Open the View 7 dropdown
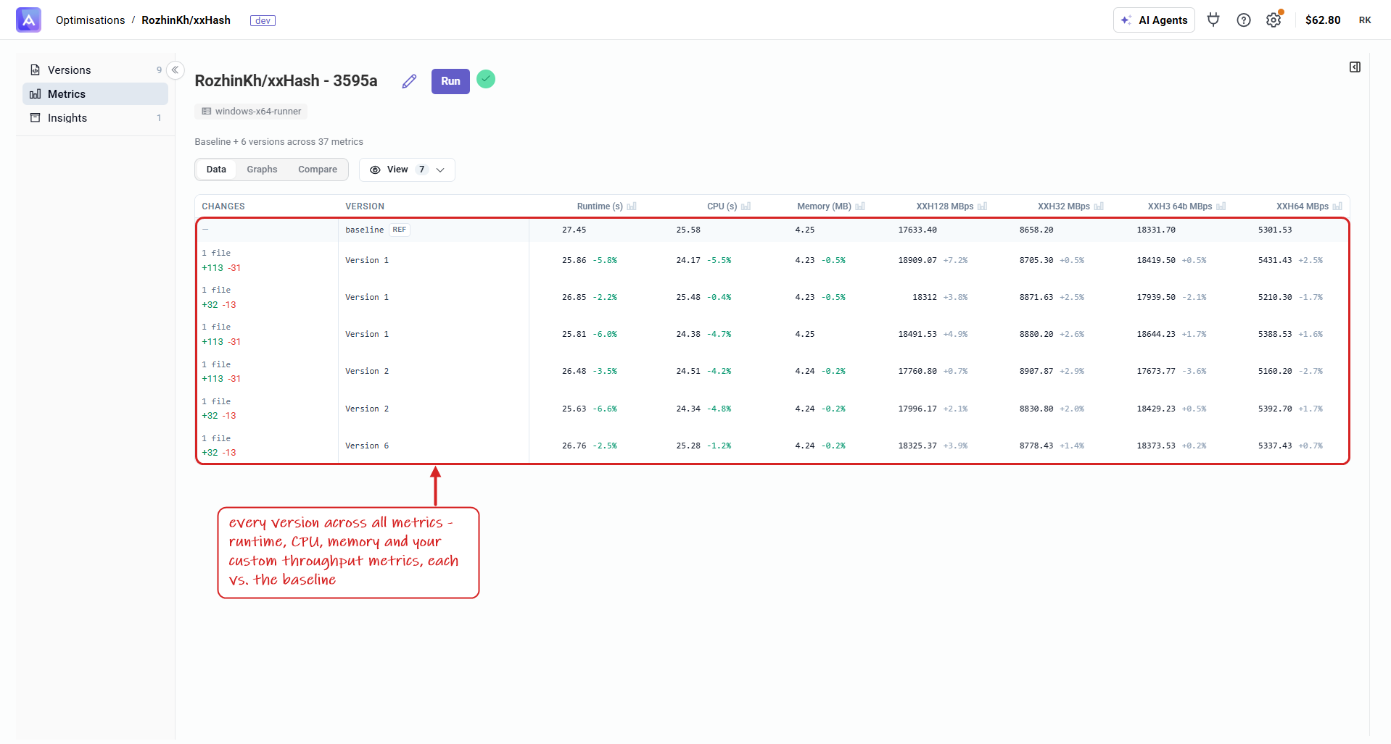The image size is (1391, 744). pos(407,170)
